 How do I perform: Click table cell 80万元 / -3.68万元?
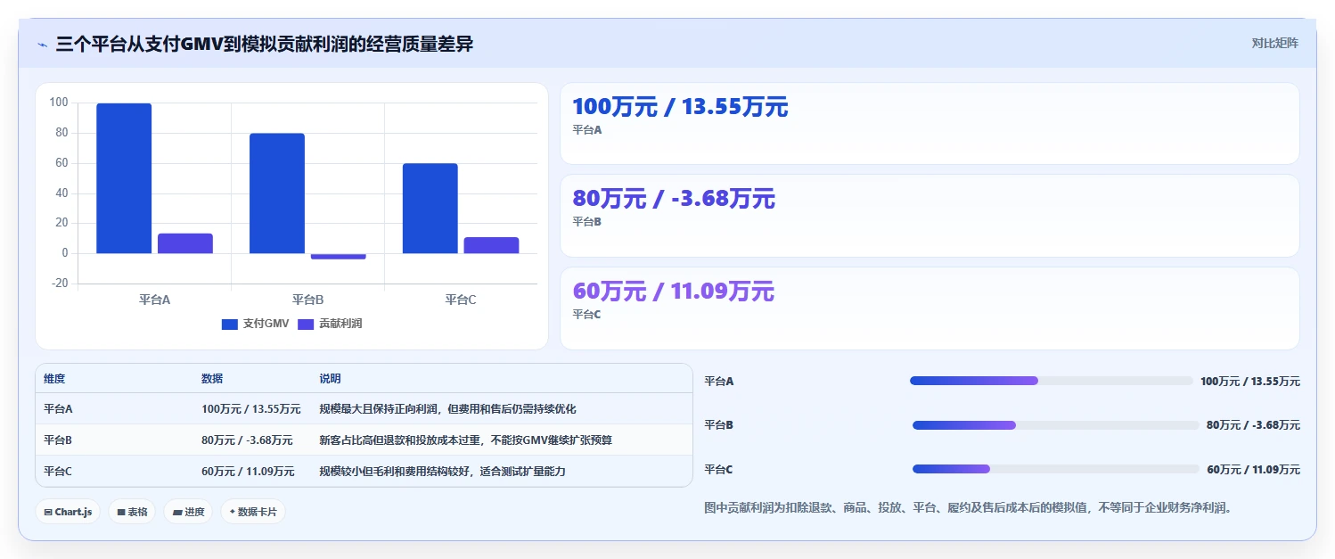[x=247, y=440]
